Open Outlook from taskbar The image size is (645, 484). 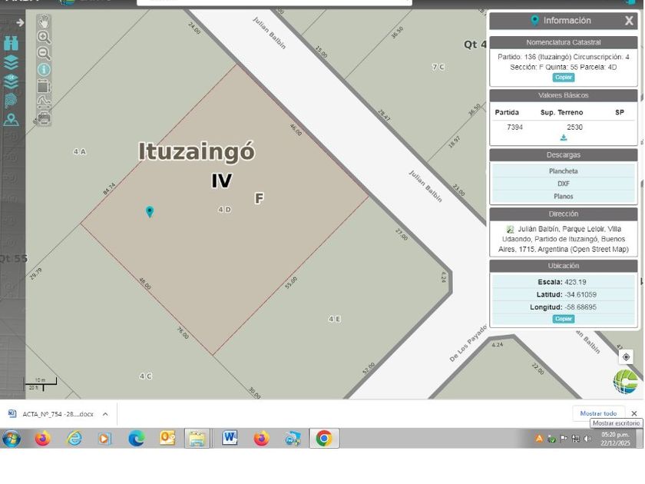(x=167, y=439)
